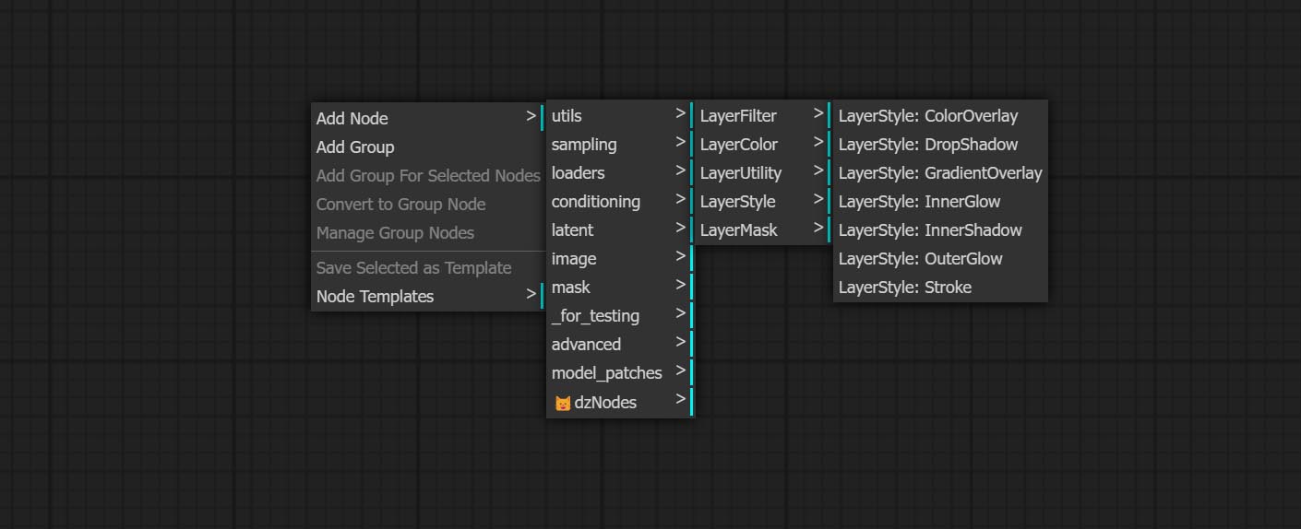The height and width of the screenshot is (529, 1301).
Task: Open the latent node category
Action: 572,230
